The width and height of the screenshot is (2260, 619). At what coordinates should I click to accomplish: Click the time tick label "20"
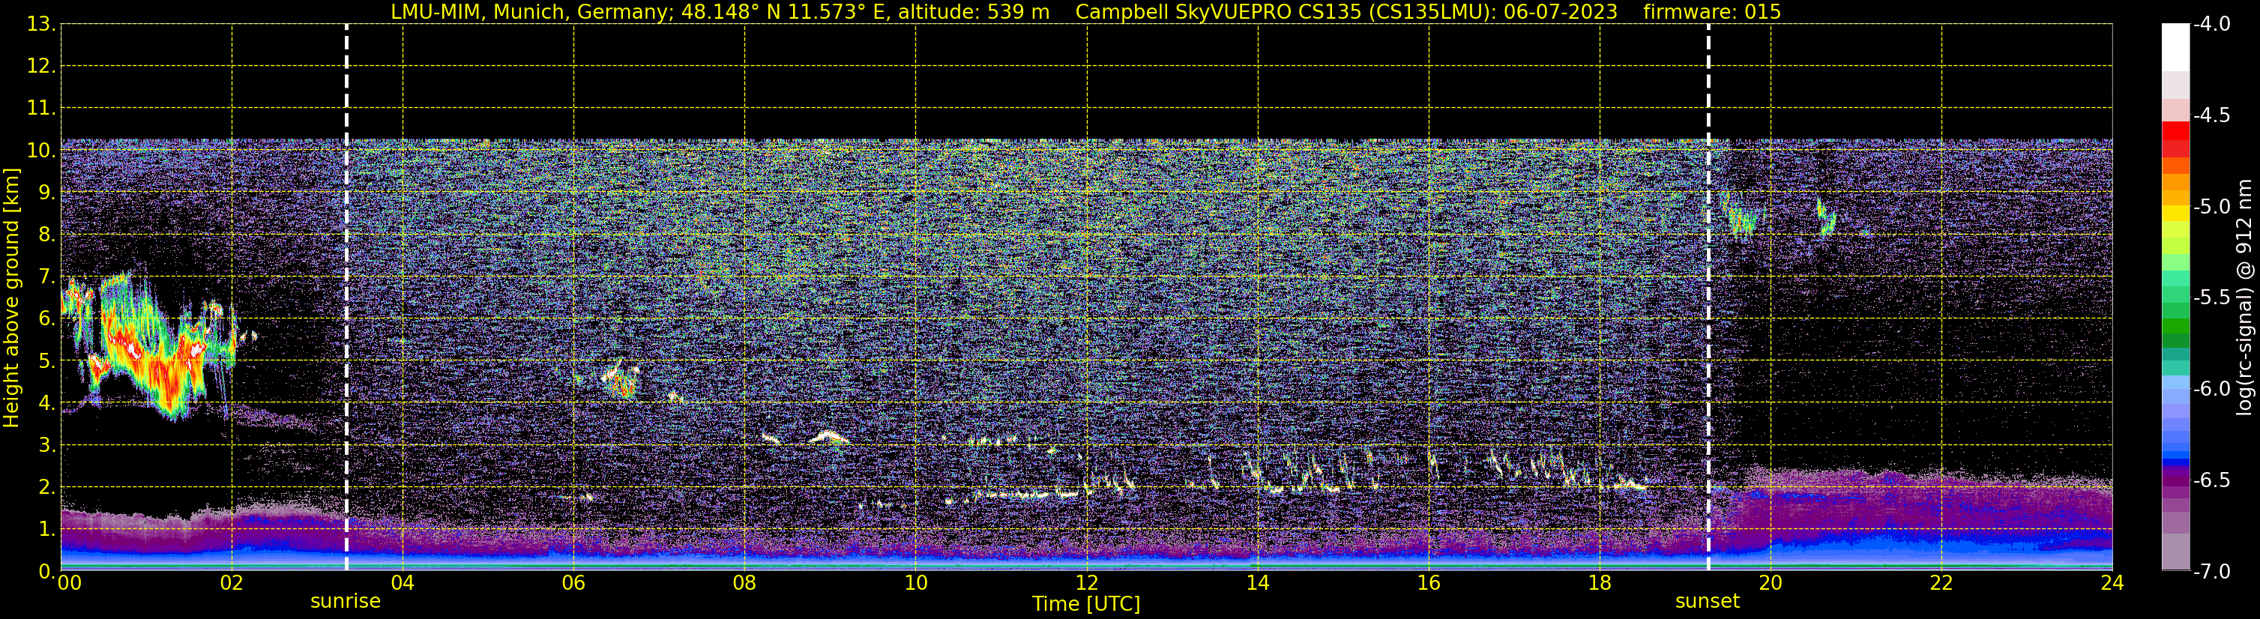coord(1771,583)
